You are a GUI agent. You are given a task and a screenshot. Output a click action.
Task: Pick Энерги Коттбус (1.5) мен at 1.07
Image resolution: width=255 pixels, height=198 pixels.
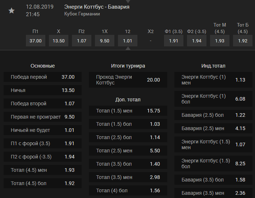pyautogui.click(x=213, y=144)
